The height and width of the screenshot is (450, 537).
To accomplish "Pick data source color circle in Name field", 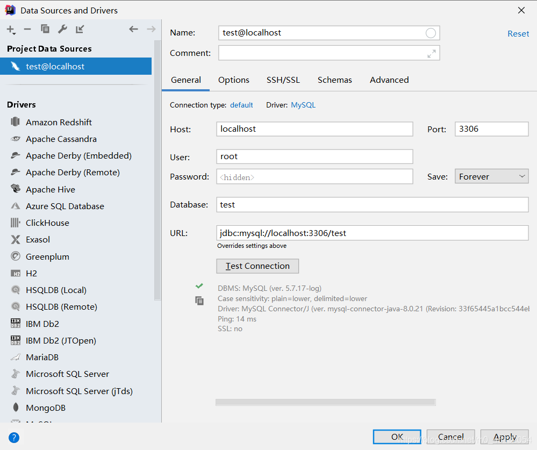I will pyautogui.click(x=431, y=33).
